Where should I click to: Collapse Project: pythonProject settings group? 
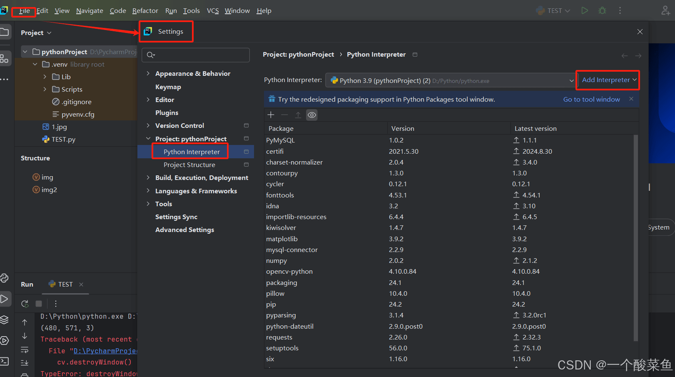(148, 139)
